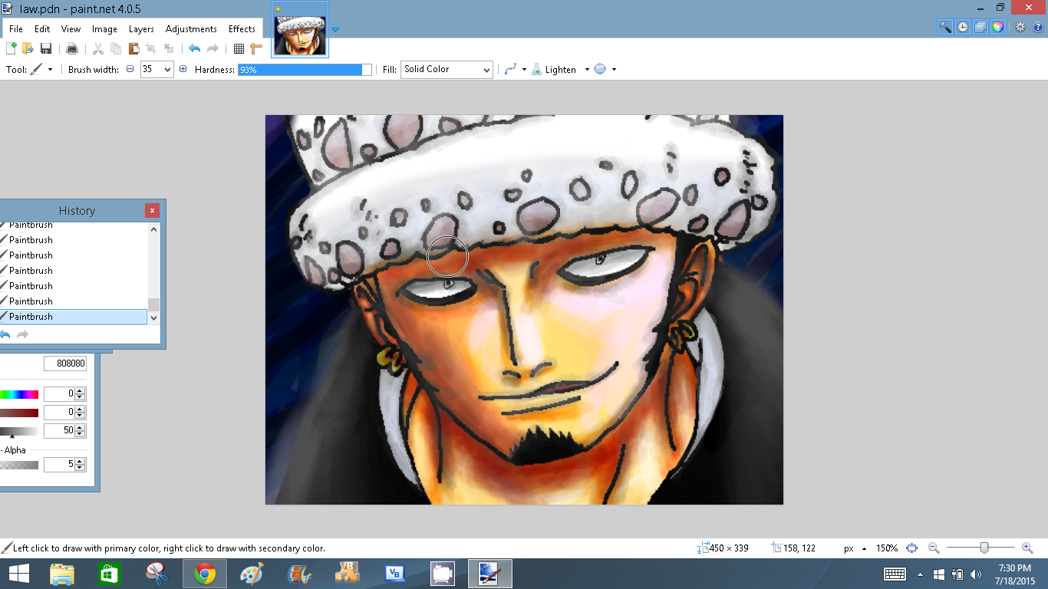The height and width of the screenshot is (589, 1048).
Task: Click the zoom in magnifier
Action: click(x=1027, y=548)
